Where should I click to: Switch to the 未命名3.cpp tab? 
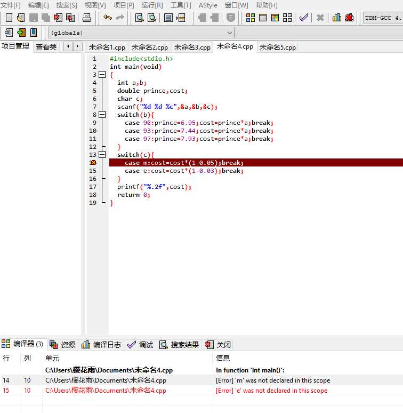(x=192, y=47)
